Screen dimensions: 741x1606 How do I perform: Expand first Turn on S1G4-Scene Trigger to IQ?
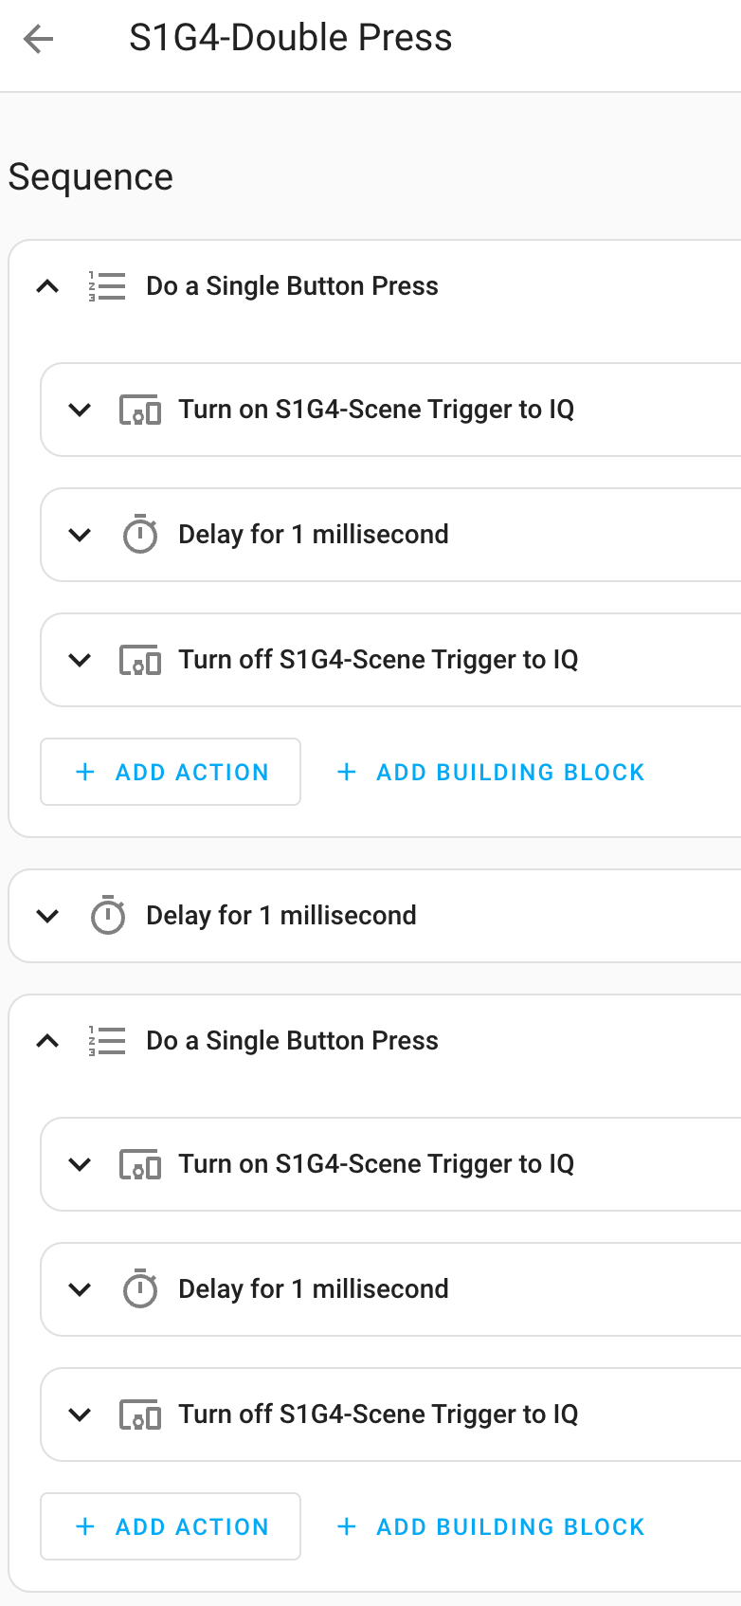[x=81, y=411]
